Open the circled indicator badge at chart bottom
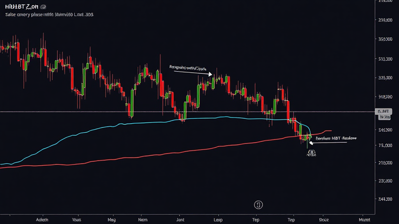Screen dimensions: 399x224 [258, 204]
